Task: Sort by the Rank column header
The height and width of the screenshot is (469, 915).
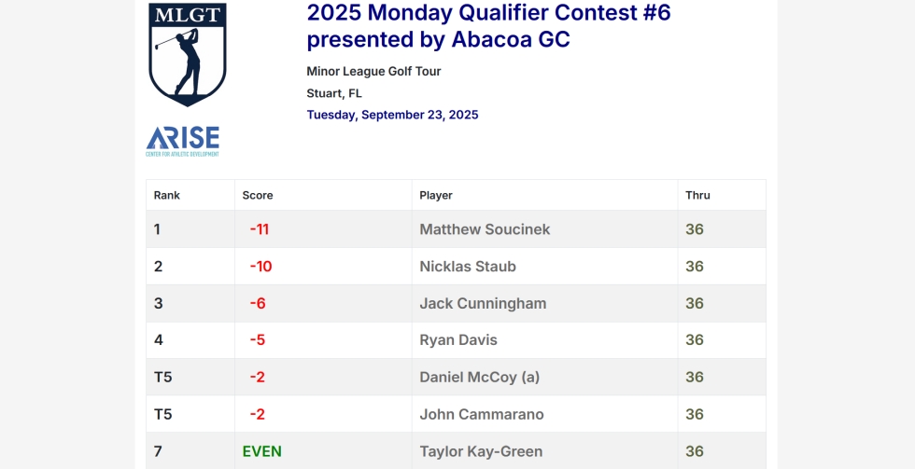Action: pyautogui.click(x=167, y=196)
